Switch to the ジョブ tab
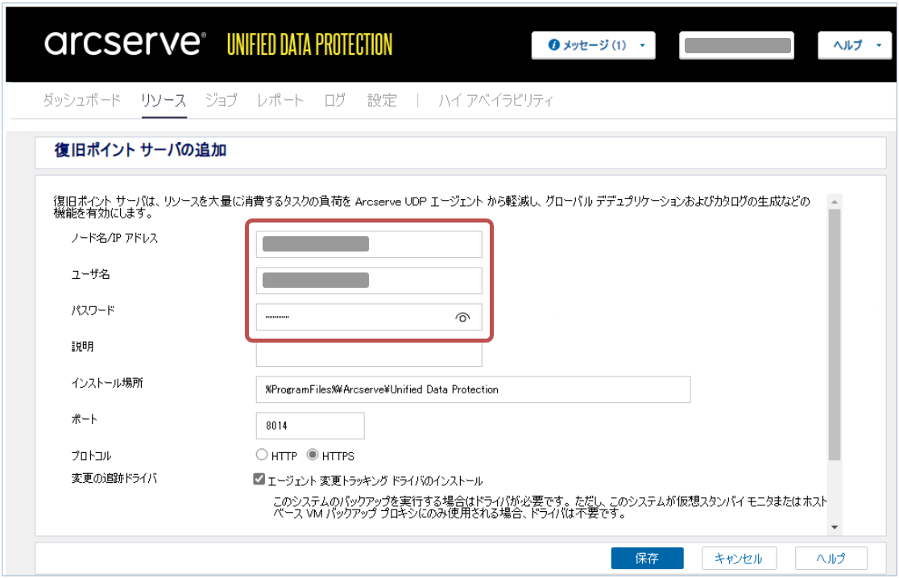This screenshot has height=578, width=899. [x=221, y=101]
